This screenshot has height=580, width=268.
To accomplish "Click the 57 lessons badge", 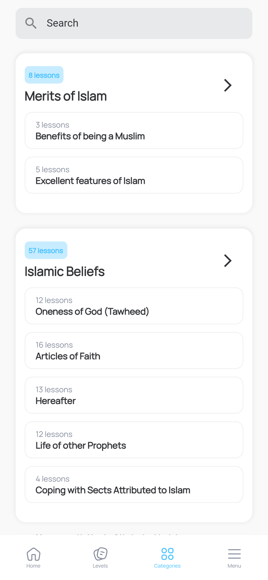I will pyautogui.click(x=46, y=250).
